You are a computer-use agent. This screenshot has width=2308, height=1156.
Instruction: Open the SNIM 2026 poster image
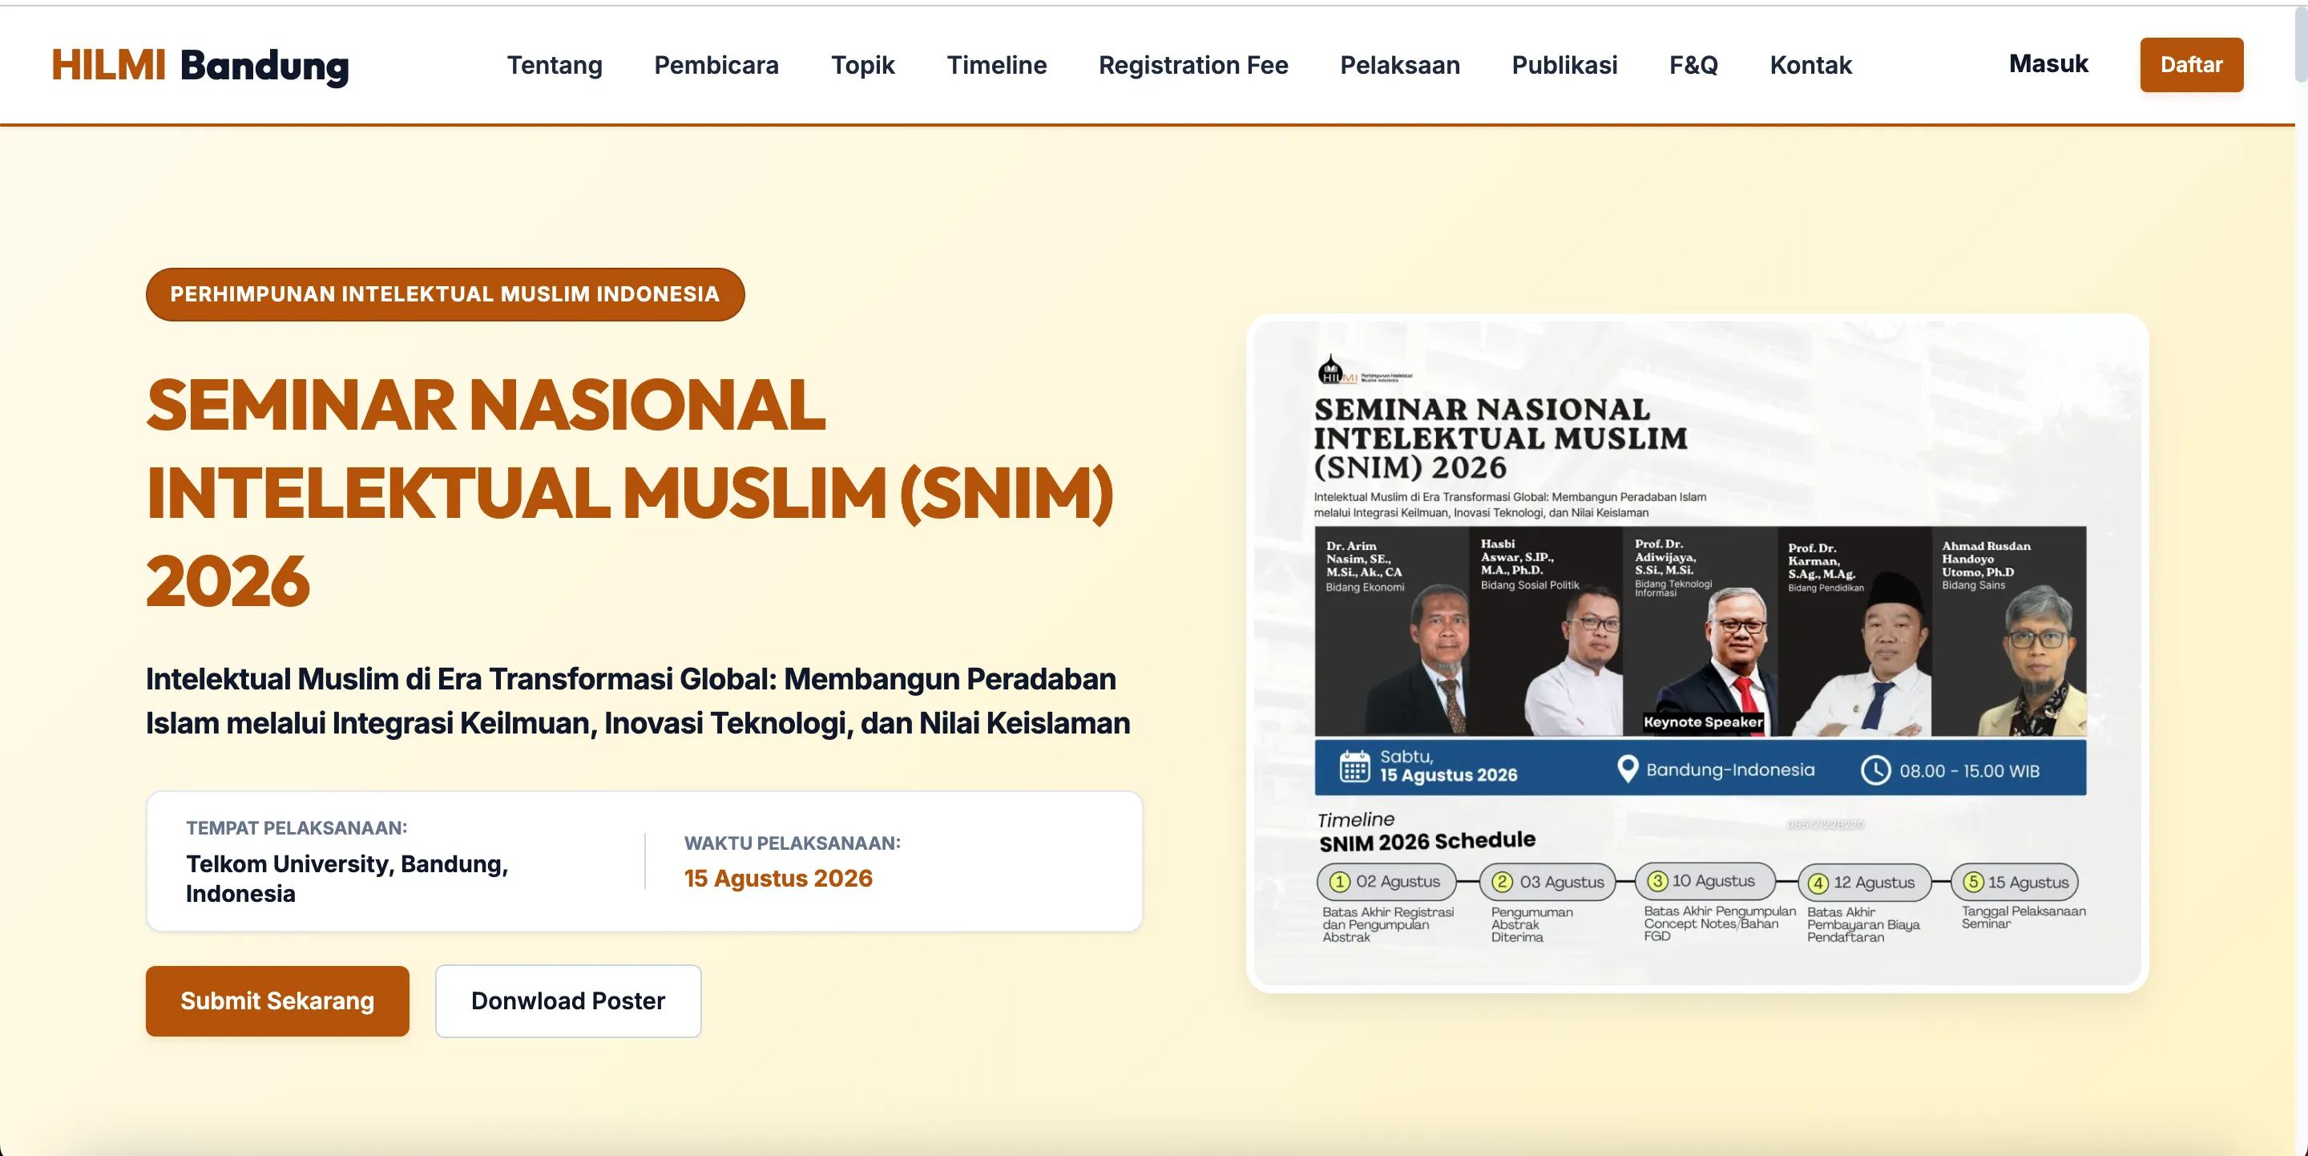tap(1697, 653)
